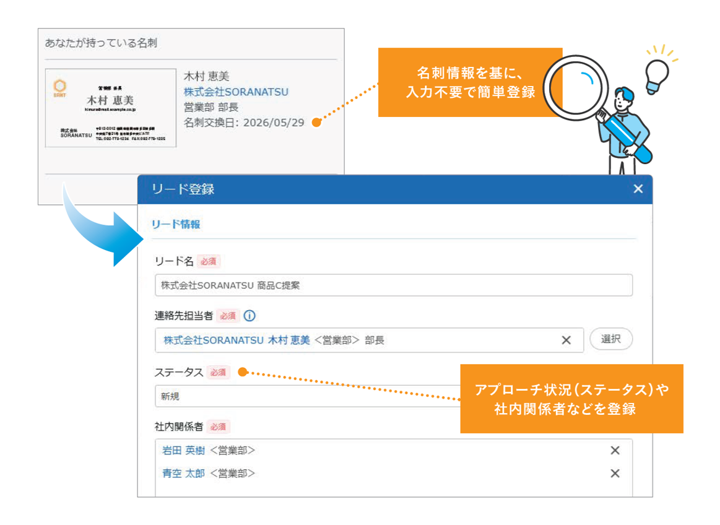Open the 木村 恵美 business card thumbnail

click(111, 108)
